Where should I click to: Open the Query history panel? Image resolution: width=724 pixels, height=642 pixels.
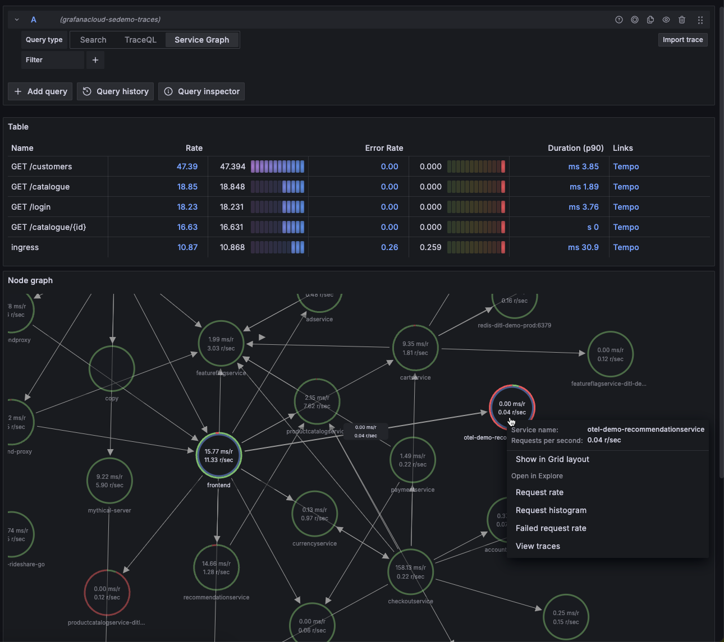point(115,91)
